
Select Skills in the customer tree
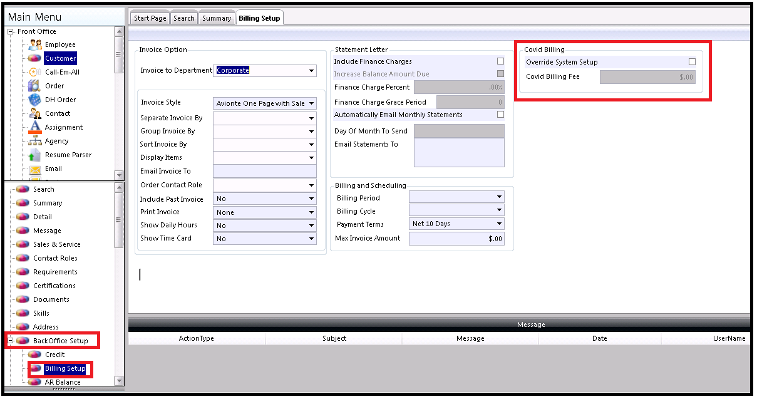tap(41, 313)
